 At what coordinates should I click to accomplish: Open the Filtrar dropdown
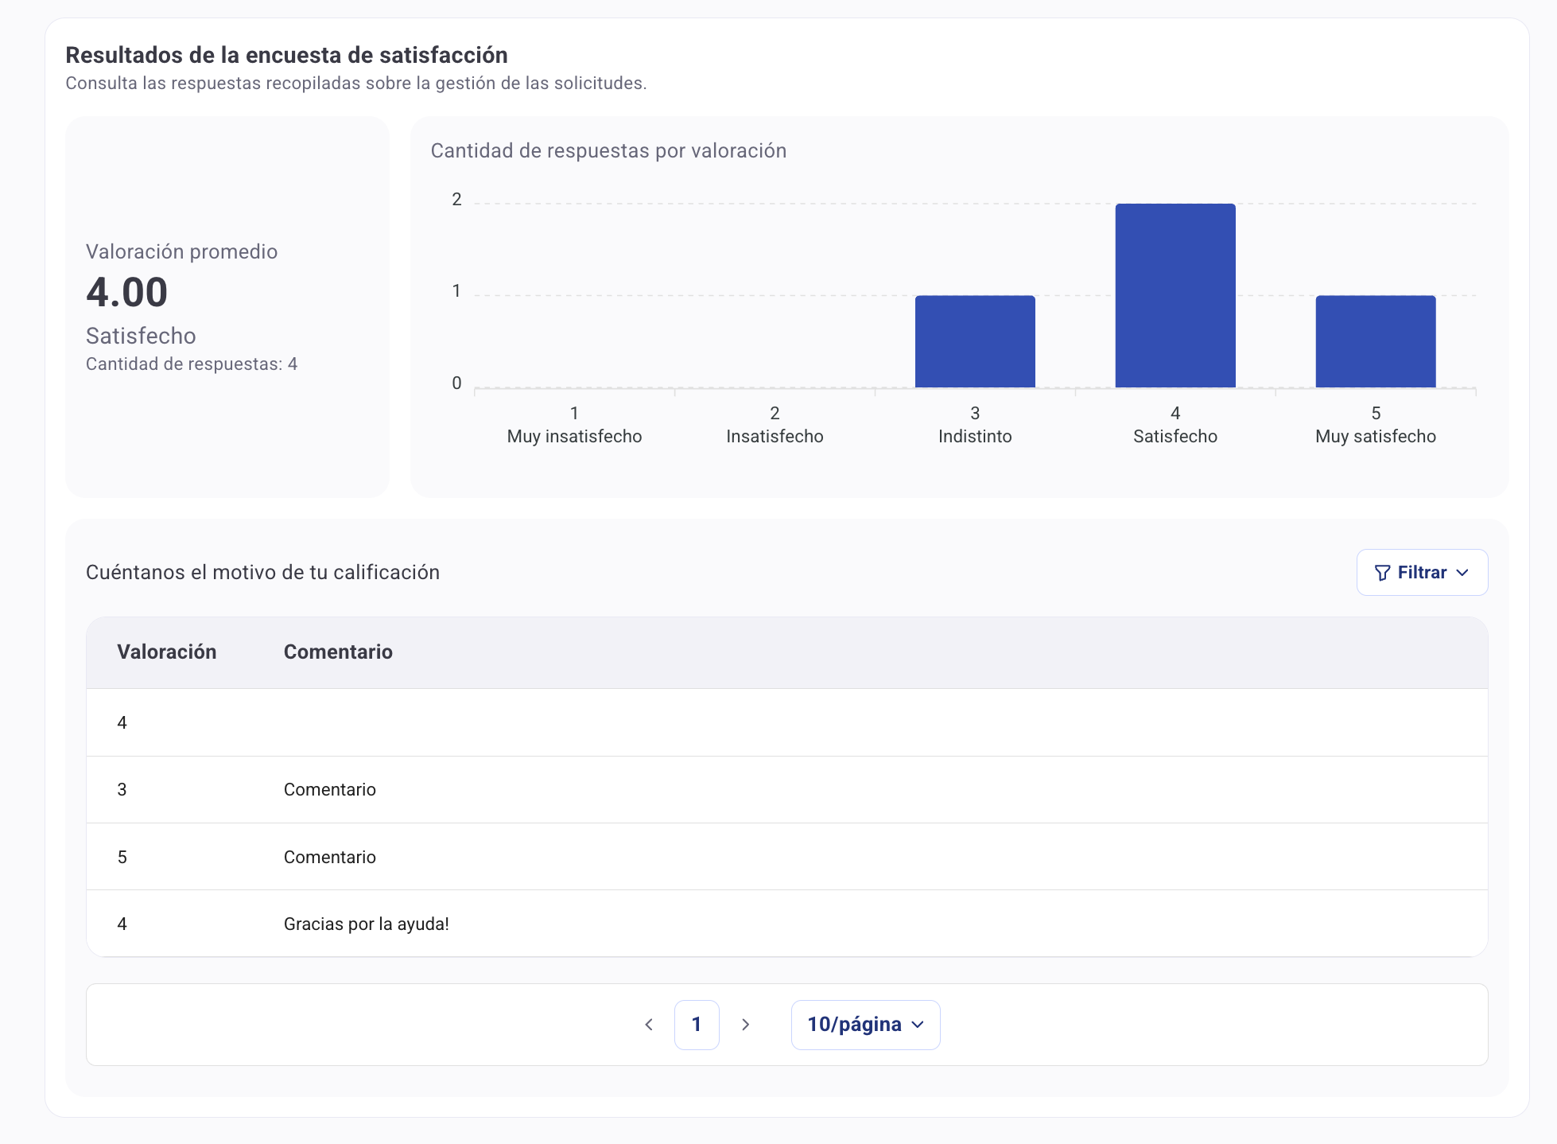click(x=1421, y=572)
